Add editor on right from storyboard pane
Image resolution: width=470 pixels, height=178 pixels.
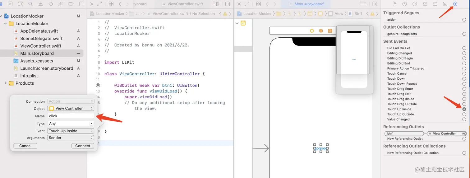(375, 4)
